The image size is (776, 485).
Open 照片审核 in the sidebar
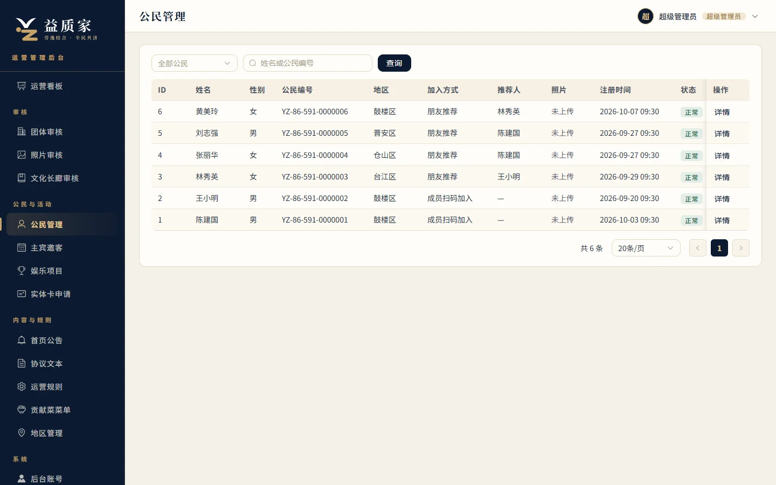[x=63, y=155]
